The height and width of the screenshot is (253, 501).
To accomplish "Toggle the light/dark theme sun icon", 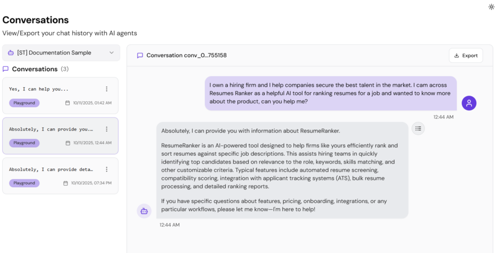I will (x=491, y=7).
